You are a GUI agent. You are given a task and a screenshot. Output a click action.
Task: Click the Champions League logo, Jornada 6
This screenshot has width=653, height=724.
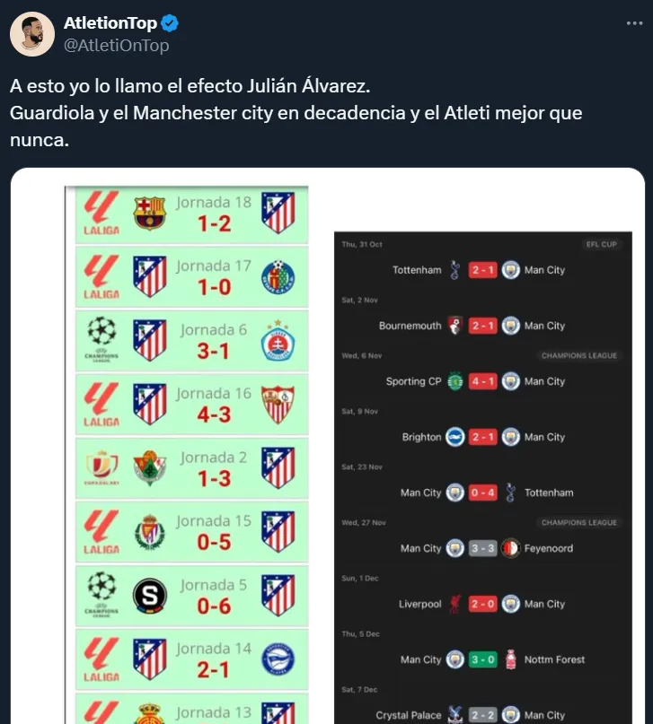[x=101, y=340]
